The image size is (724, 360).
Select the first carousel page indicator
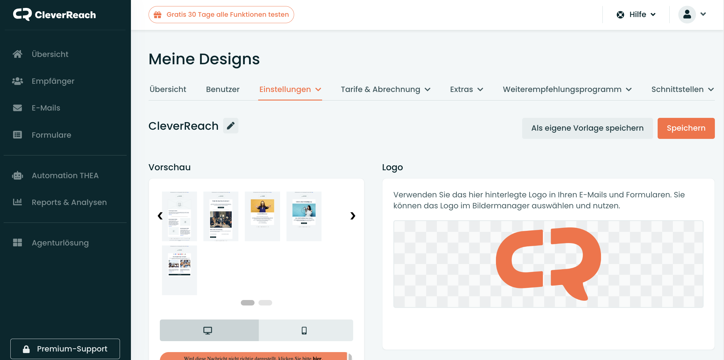[248, 303]
